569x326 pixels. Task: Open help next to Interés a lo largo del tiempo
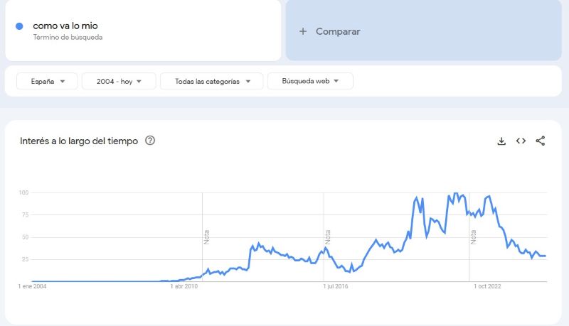(150, 141)
